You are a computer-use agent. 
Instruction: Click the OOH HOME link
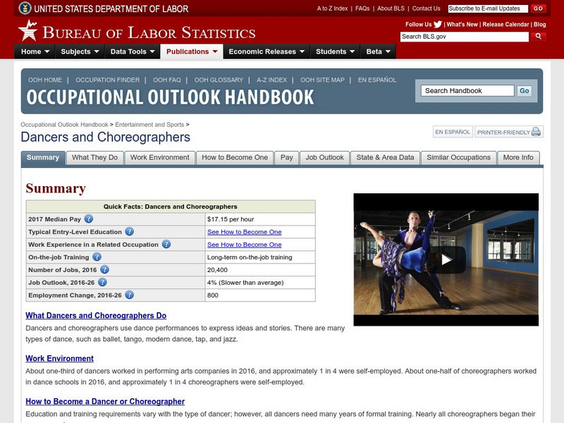tap(45, 80)
